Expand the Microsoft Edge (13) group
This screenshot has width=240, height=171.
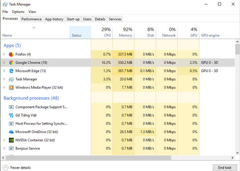point(4,71)
